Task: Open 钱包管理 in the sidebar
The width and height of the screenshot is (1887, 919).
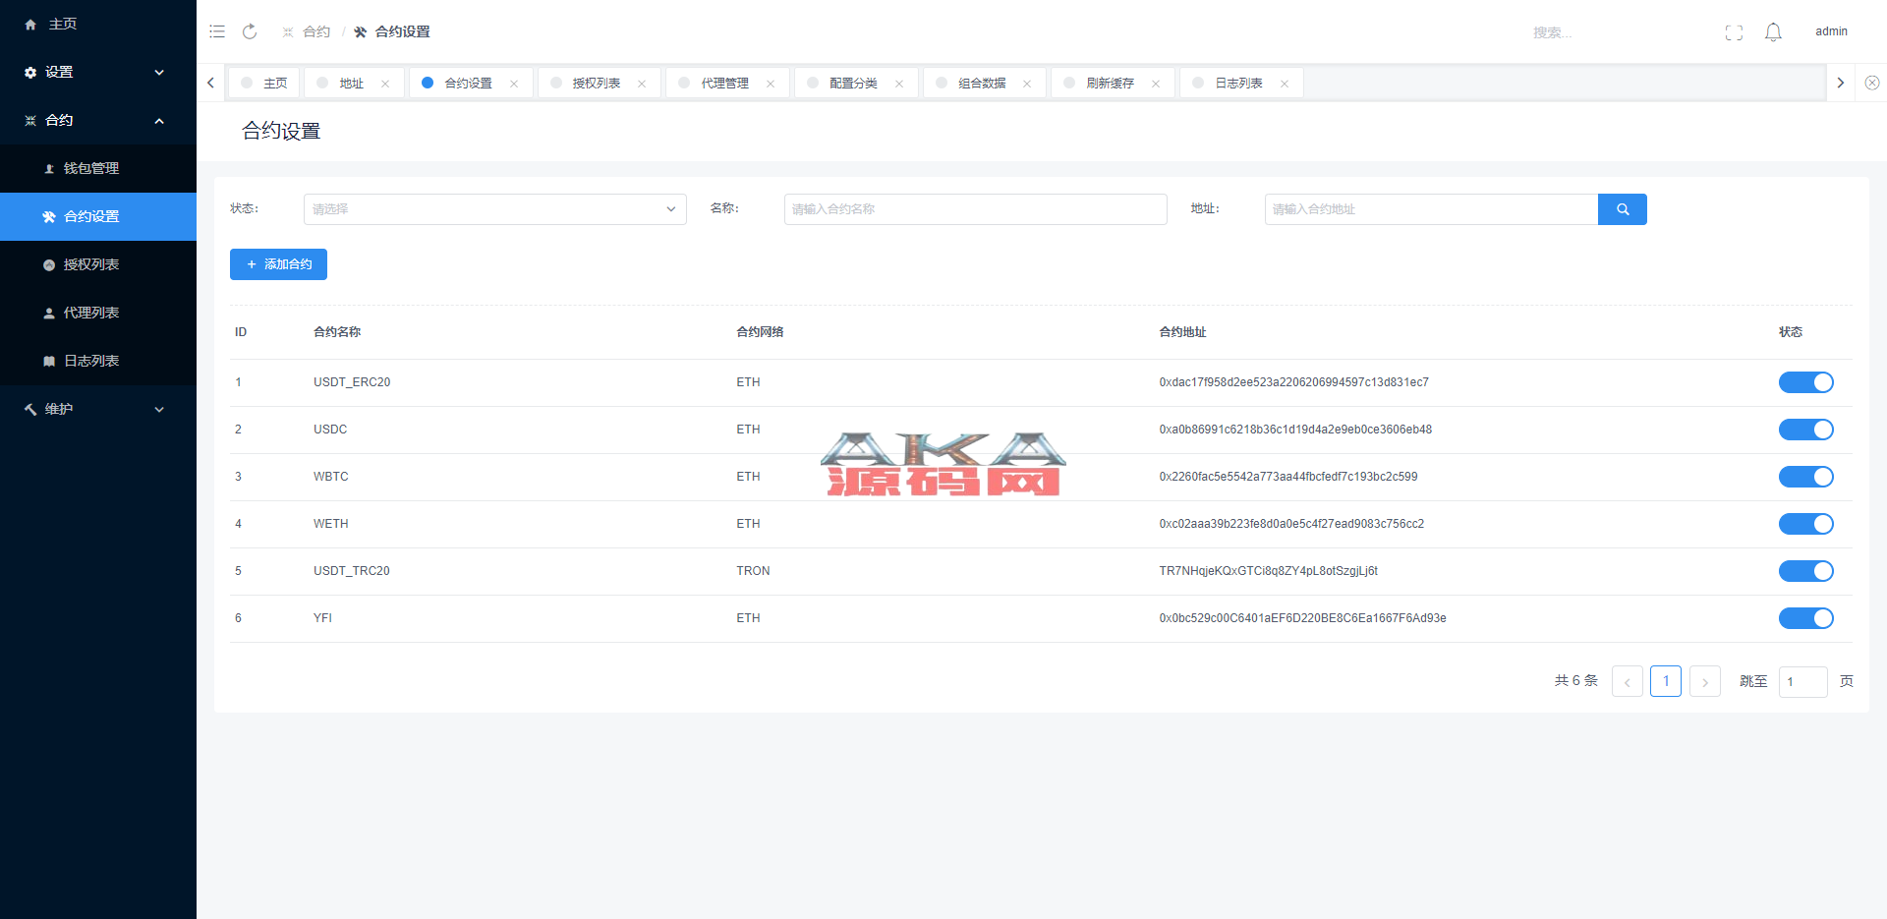Action: (91, 168)
